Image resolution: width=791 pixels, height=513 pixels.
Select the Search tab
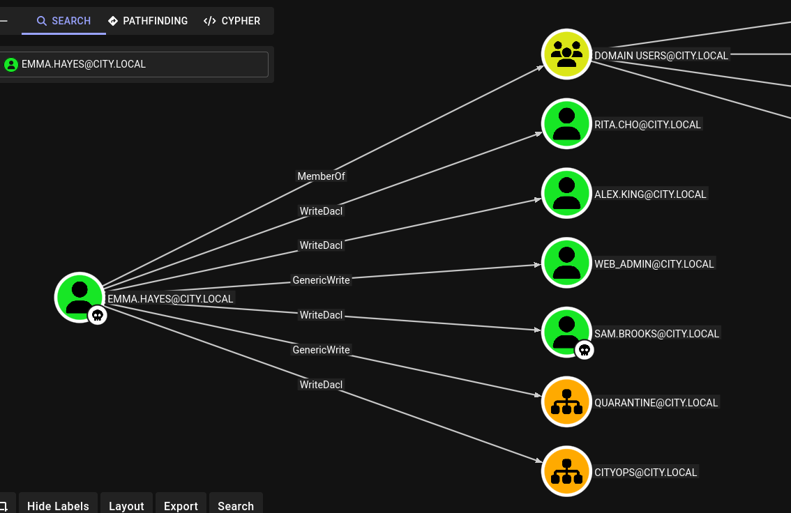click(63, 21)
